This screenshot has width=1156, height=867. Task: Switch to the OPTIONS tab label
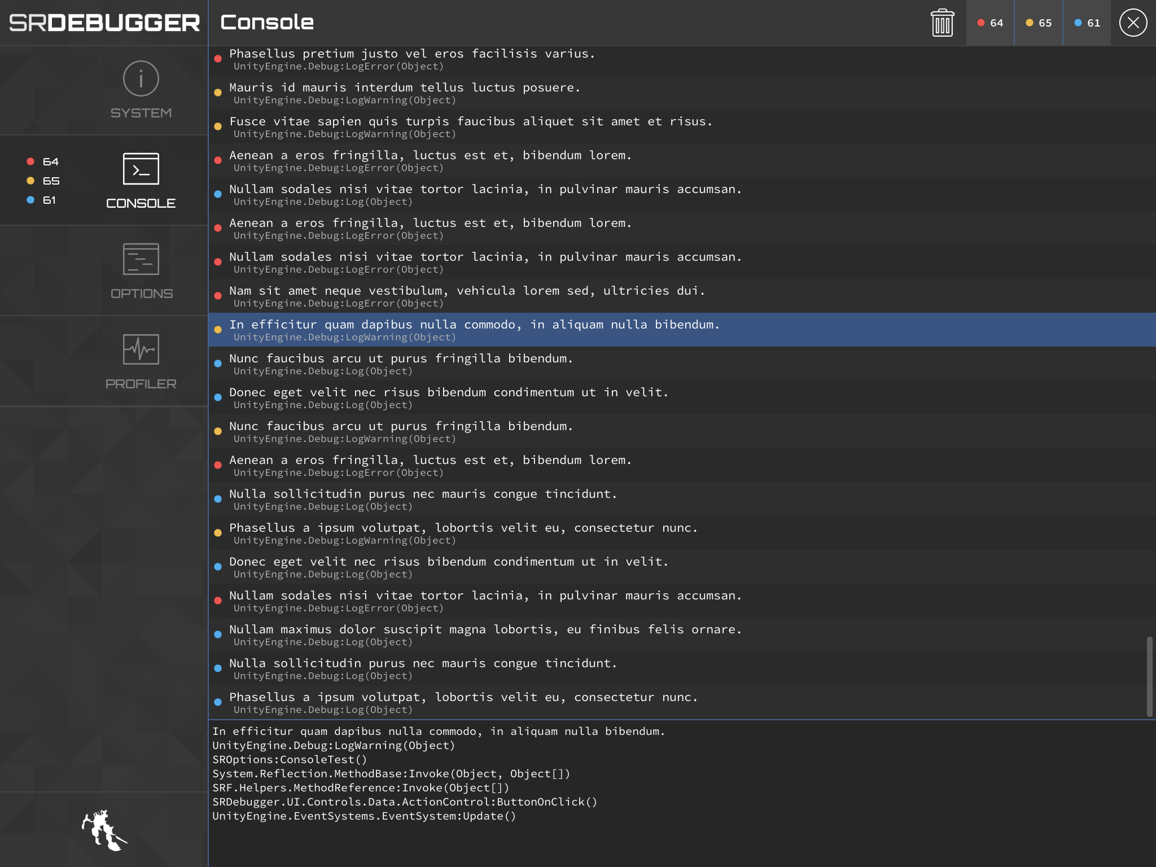(x=142, y=294)
